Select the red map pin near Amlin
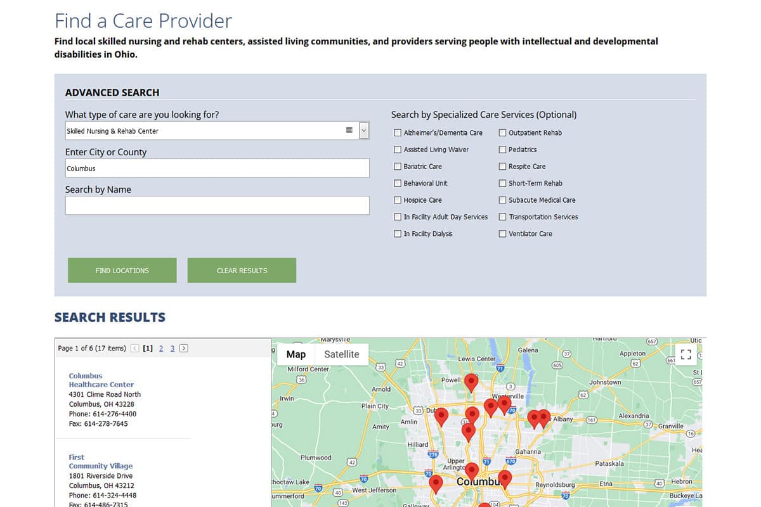This screenshot has height=507, width=761. point(441,416)
